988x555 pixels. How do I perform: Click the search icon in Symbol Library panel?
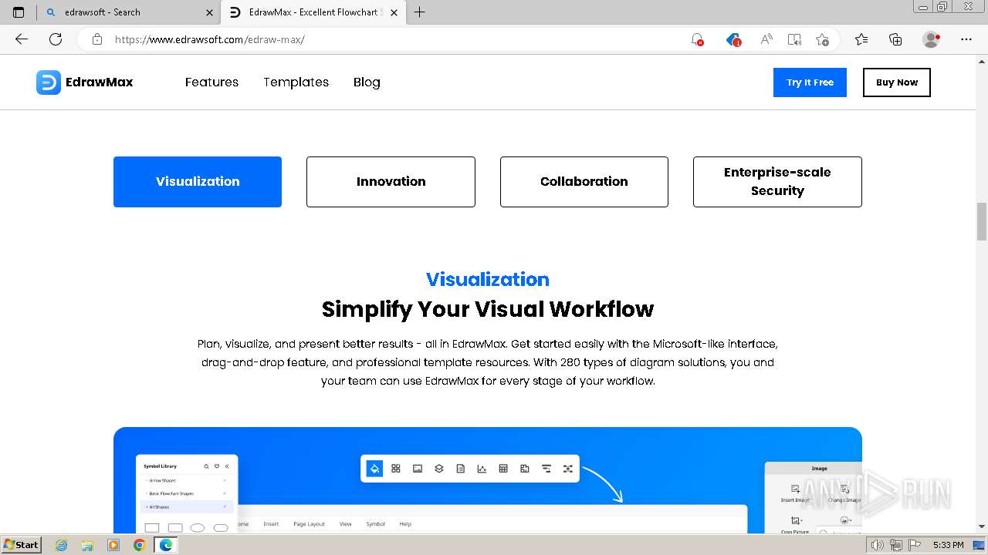coord(206,466)
